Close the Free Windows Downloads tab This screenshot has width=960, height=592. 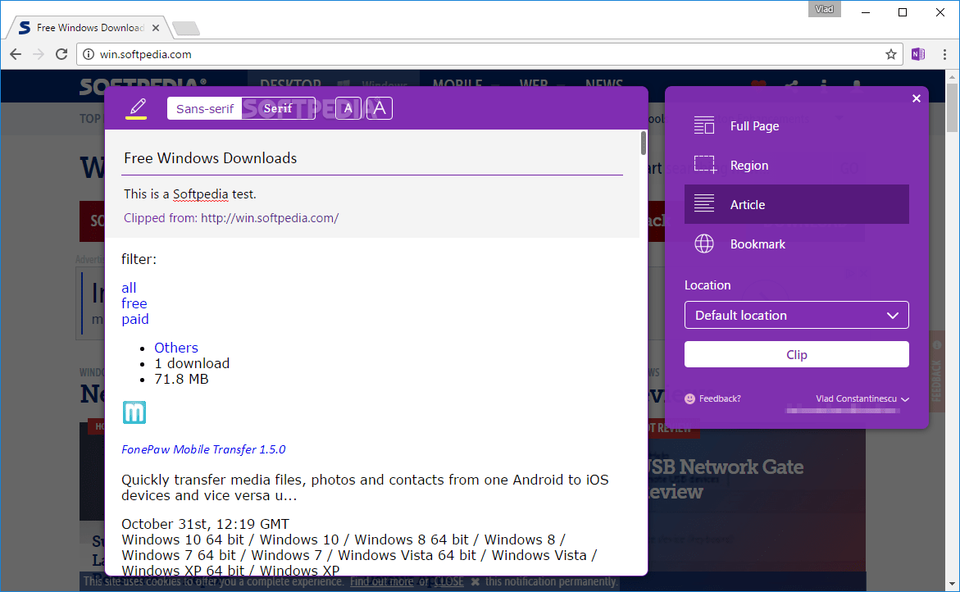click(x=156, y=28)
